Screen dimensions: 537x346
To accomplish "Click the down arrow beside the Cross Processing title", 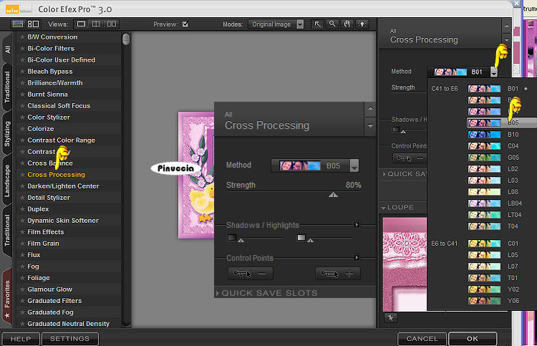I will click(x=507, y=39).
